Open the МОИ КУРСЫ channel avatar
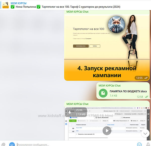The height and width of the screenshot is (146, 151). pos(6,5)
